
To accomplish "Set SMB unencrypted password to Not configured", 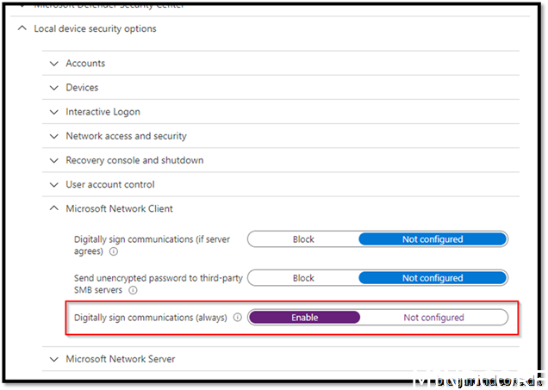I will point(433,278).
